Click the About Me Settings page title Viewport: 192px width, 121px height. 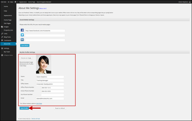(x=29, y=8)
